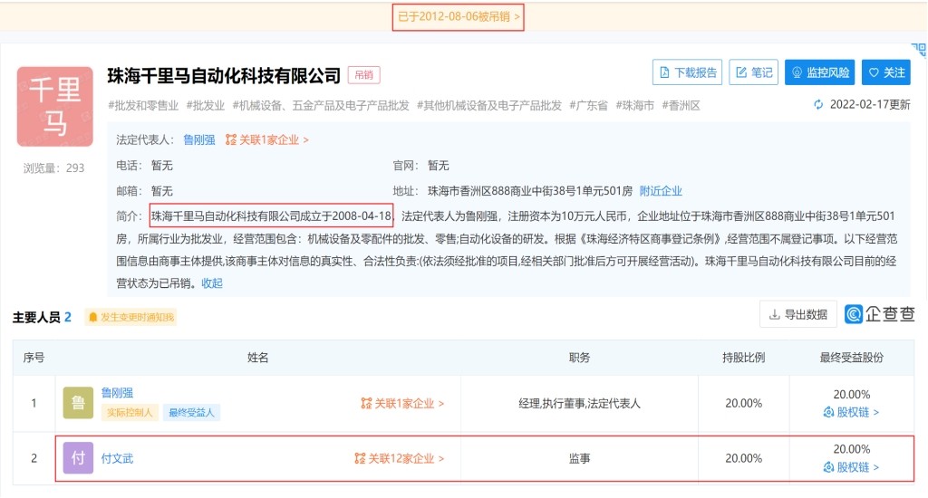Click the 吊销 status badge
Screen dimensions: 928x498
[363, 75]
